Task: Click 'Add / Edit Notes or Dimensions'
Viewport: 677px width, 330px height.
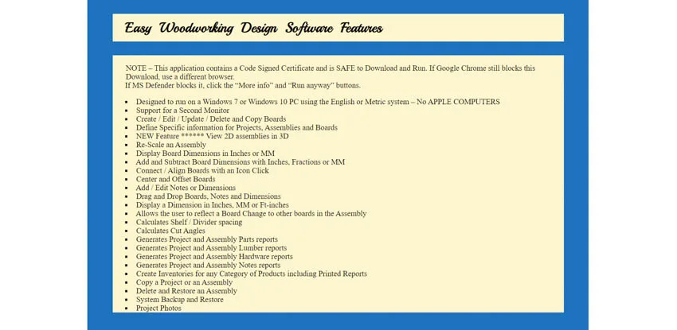Action: 186,188
